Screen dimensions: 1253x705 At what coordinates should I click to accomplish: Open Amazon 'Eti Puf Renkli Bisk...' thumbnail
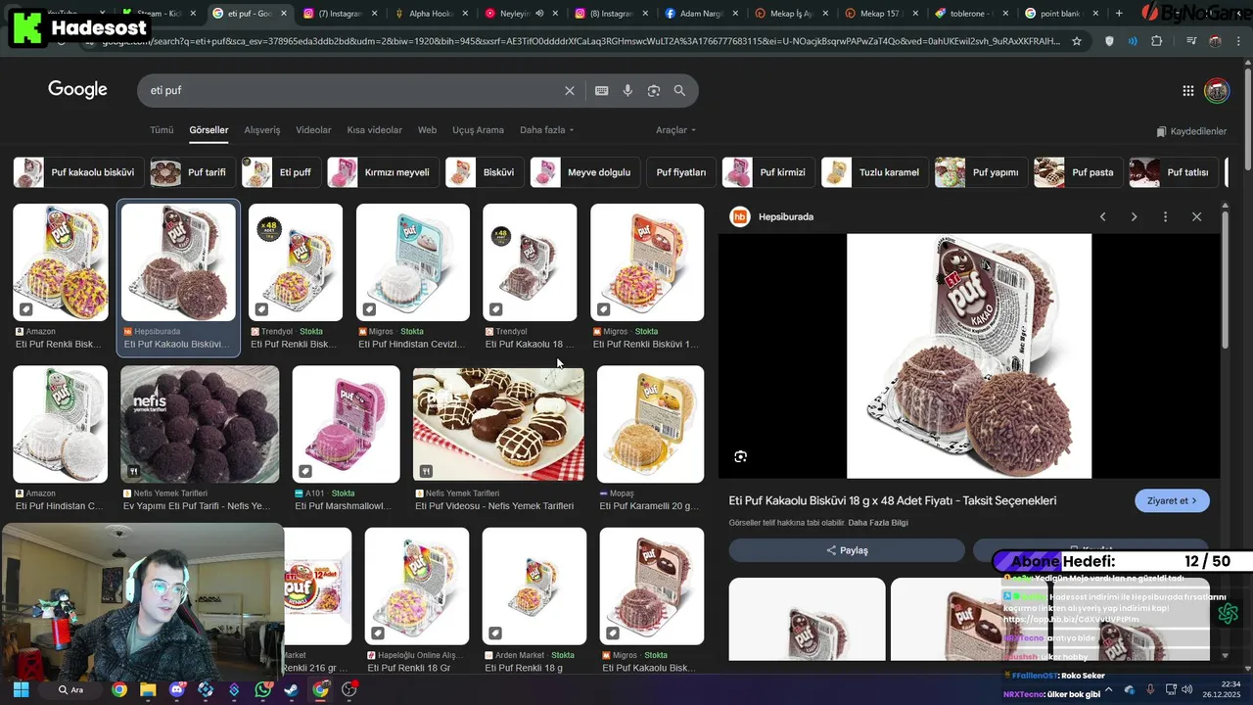(61, 262)
